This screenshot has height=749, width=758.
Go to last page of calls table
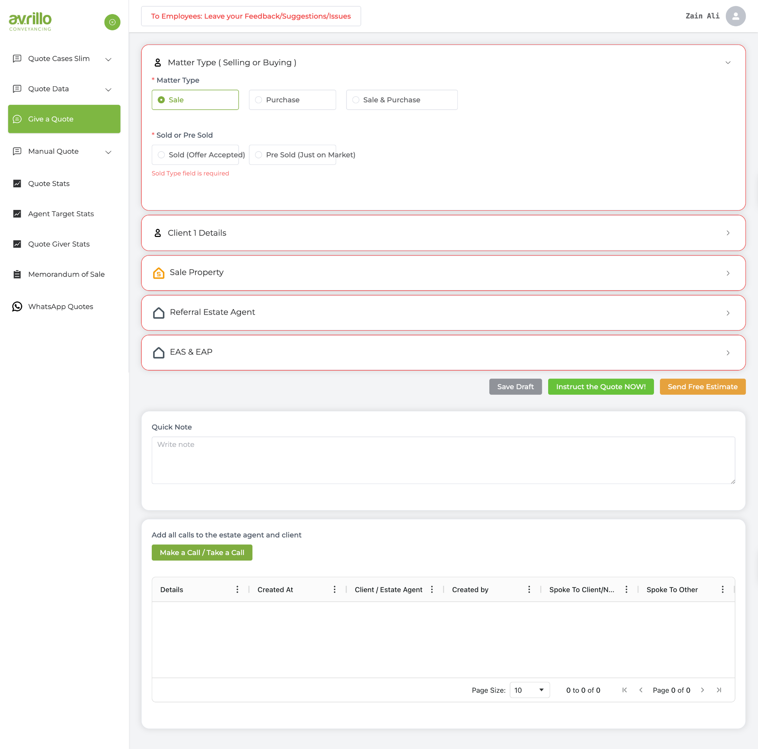coord(719,690)
